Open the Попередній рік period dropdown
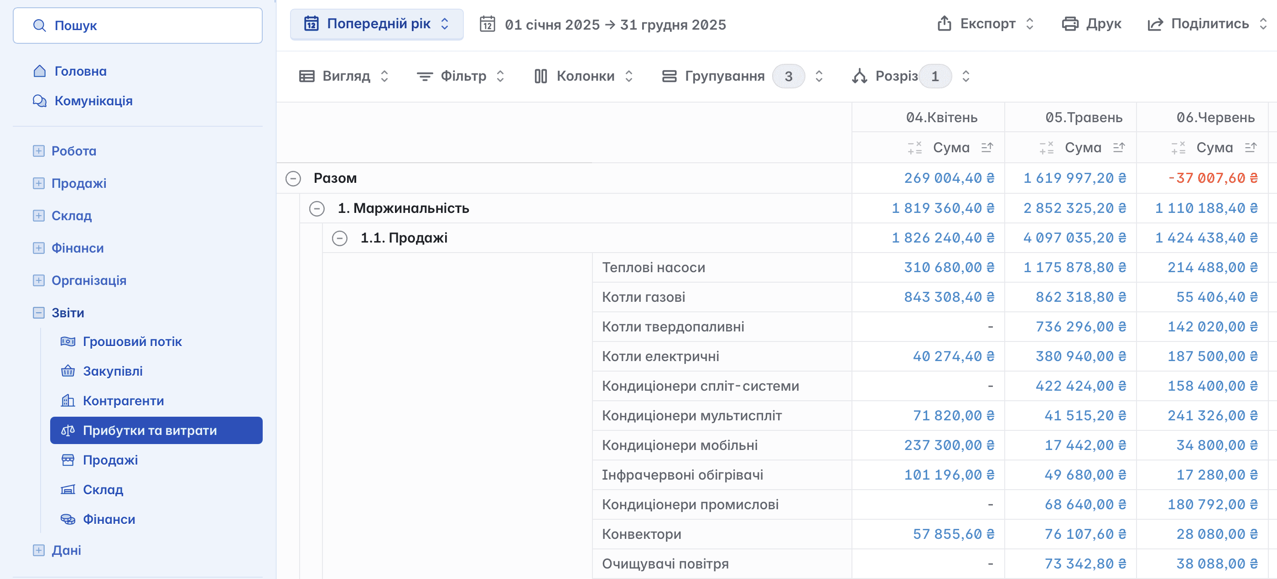The width and height of the screenshot is (1277, 579). [x=377, y=24]
